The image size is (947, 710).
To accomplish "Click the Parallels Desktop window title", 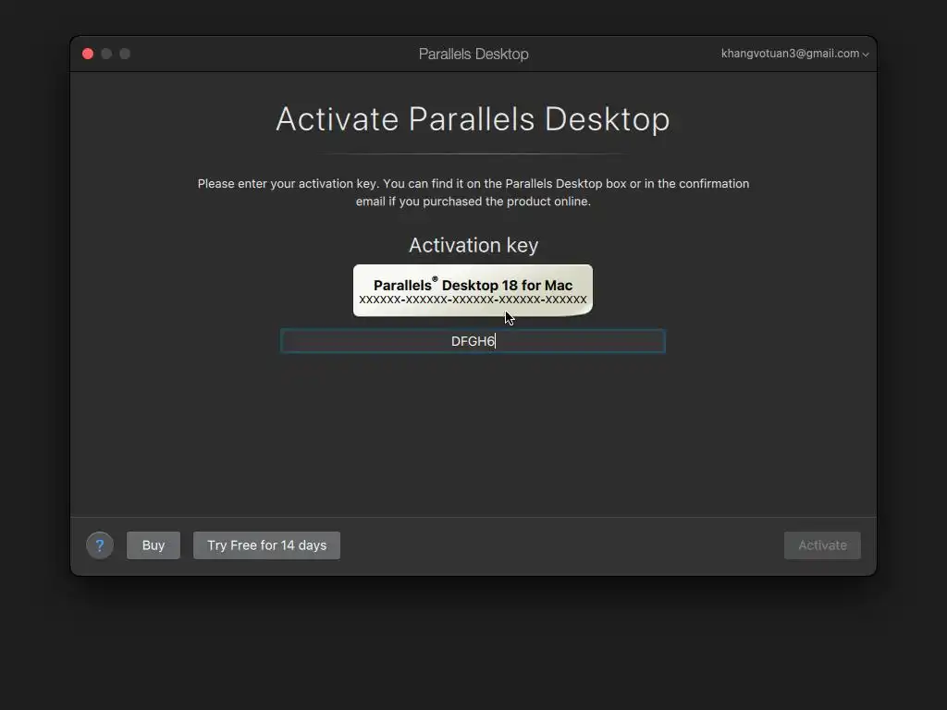I will pos(473,54).
